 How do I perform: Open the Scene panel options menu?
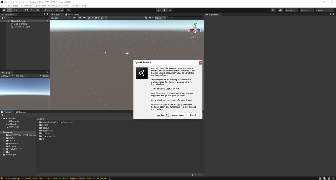coord(202,15)
